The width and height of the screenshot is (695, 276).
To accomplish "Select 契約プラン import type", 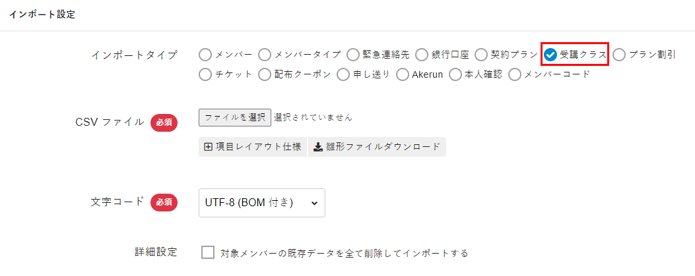I will [x=481, y=55].
